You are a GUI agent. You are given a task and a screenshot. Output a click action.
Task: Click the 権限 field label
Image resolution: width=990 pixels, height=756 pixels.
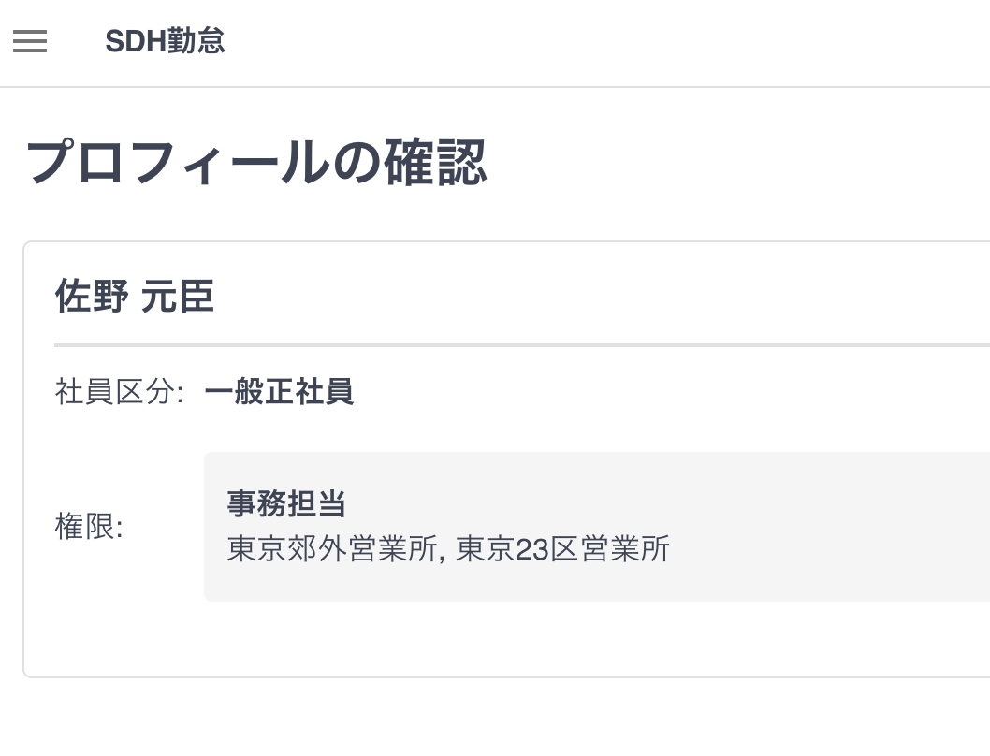pos(89,527)
